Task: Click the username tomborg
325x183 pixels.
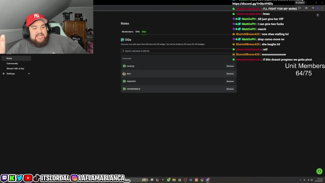Action: click(x=131, y=66)
